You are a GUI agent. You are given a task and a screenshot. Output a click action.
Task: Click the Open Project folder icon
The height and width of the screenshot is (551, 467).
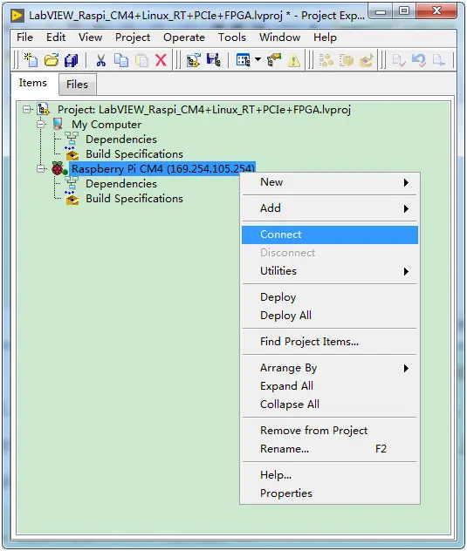point(52,60)
